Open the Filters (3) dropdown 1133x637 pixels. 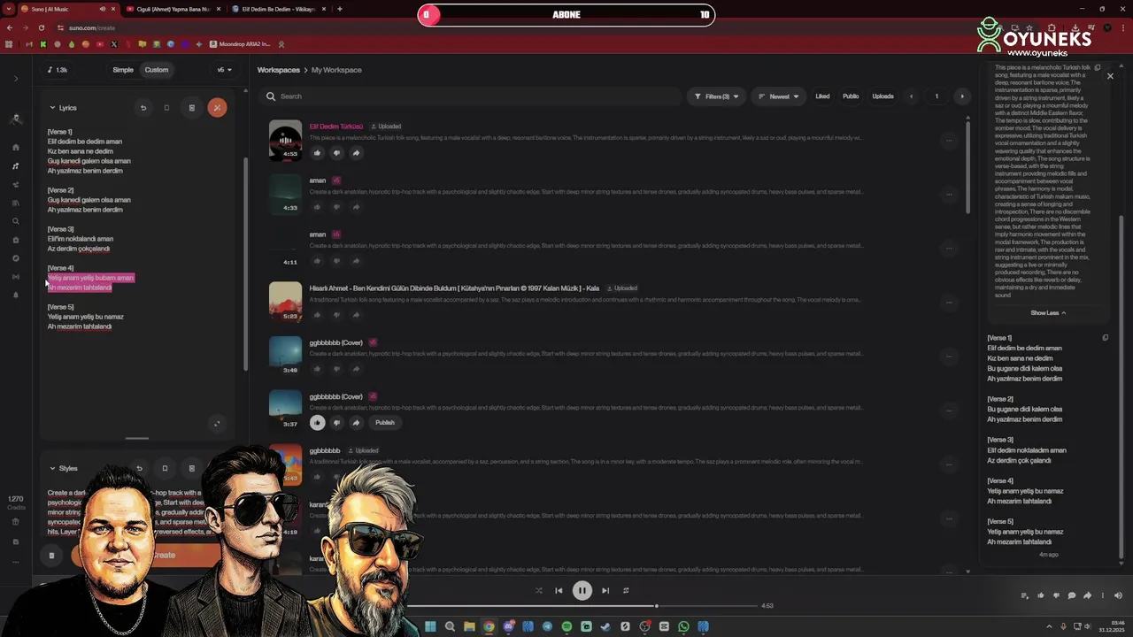click(716, 96)
